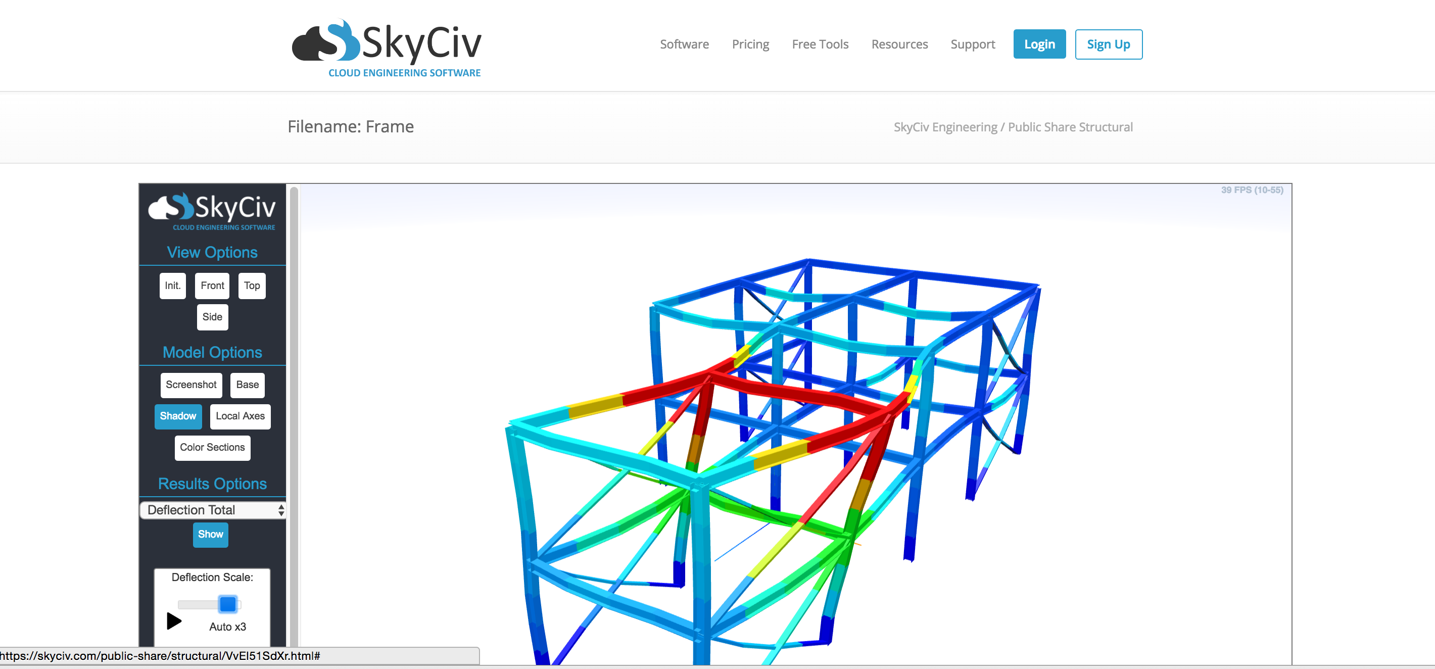
Task: Toggle Local Axes display
Action: tap(240, 416)
